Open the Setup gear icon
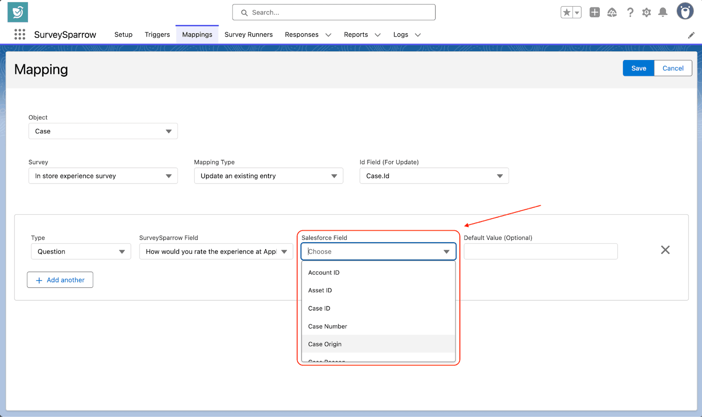 click(646, 13)
